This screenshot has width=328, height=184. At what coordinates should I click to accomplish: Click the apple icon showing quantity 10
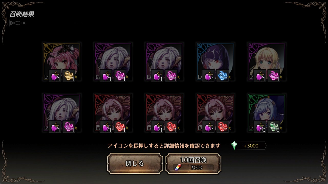[x=260, y=127]
